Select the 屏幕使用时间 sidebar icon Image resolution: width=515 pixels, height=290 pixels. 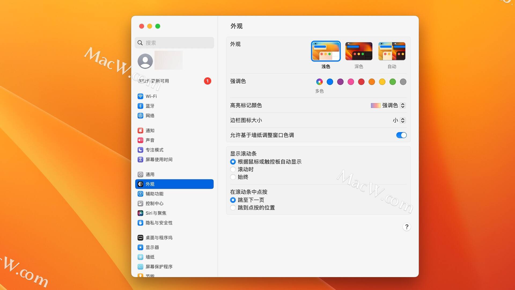click(141, 159)
